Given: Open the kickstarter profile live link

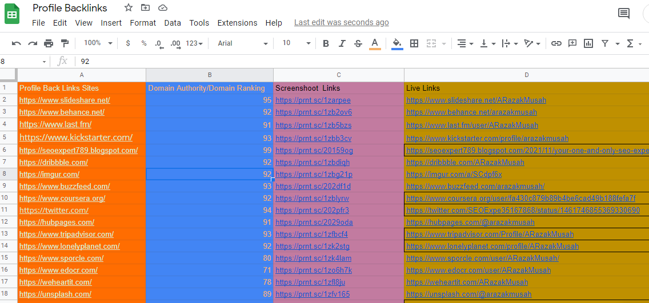Looking at the screenshot, I should coord(487,138).
